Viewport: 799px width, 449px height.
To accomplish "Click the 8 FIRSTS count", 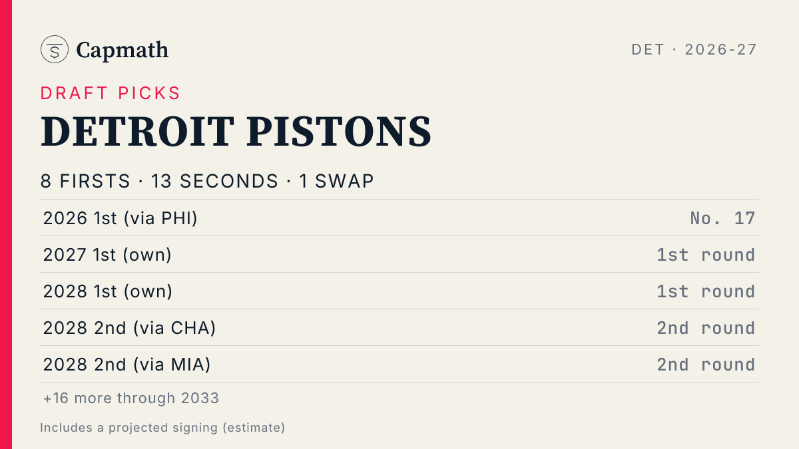I will [85, 181].
